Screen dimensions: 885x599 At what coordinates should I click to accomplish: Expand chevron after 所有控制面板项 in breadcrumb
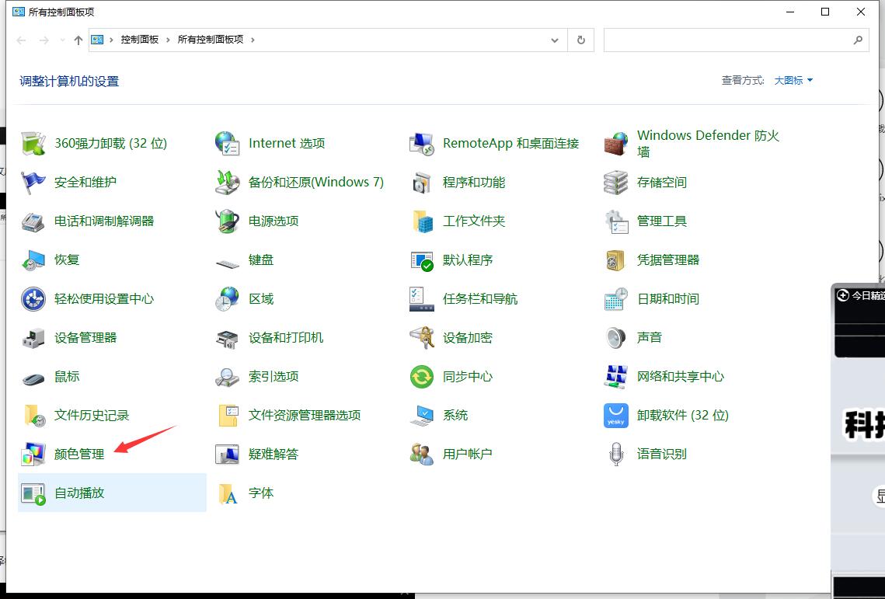(253, 40)
